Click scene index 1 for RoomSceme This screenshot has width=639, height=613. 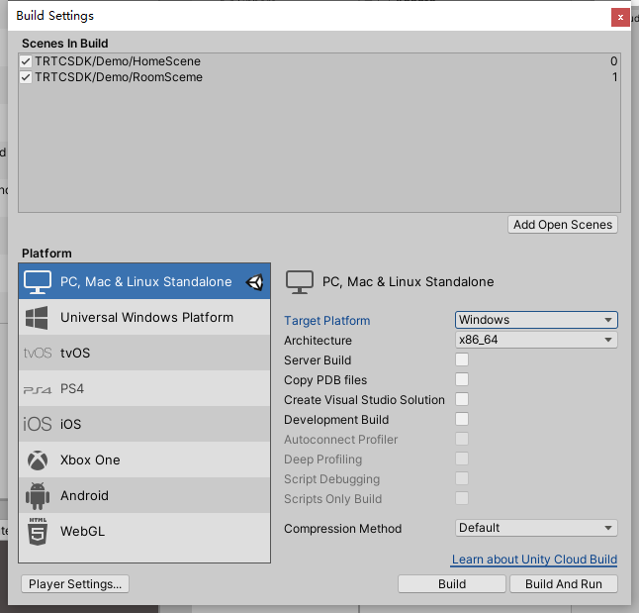(x=614, y=77)
